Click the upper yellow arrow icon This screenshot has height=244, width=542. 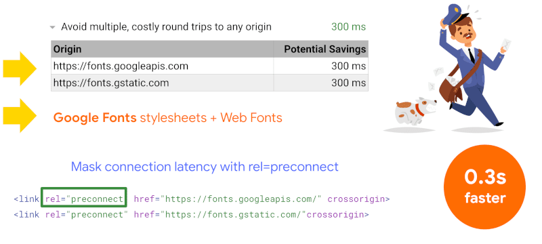pos(20,68)
